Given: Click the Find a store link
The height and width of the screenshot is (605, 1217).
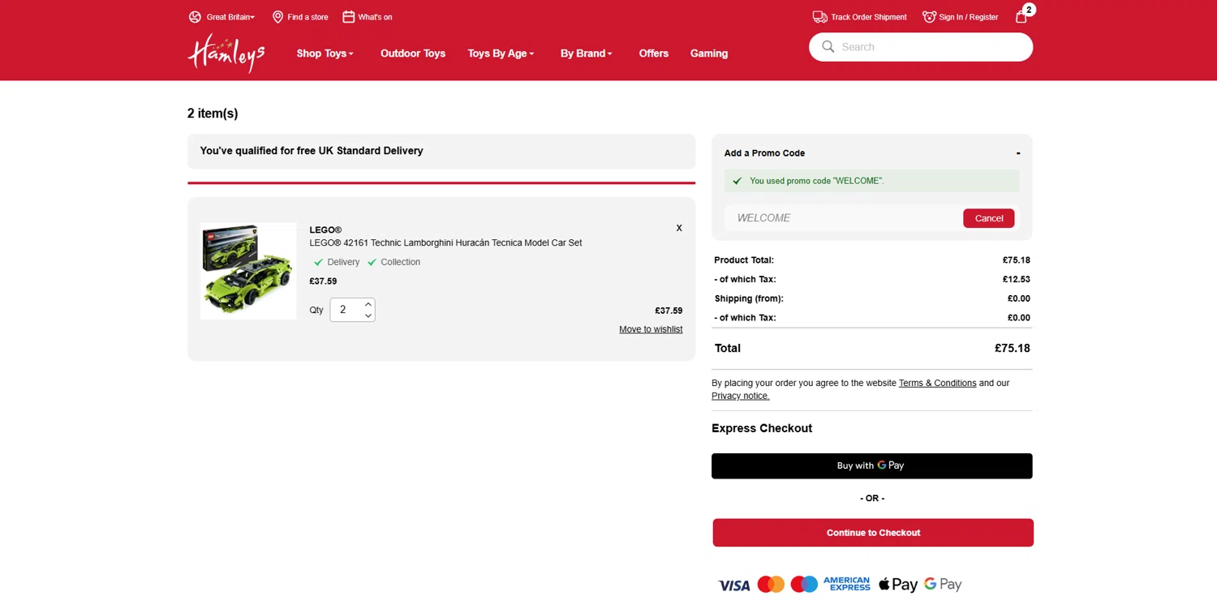Looking at the screenshot, I should click(x=307, y=17).
